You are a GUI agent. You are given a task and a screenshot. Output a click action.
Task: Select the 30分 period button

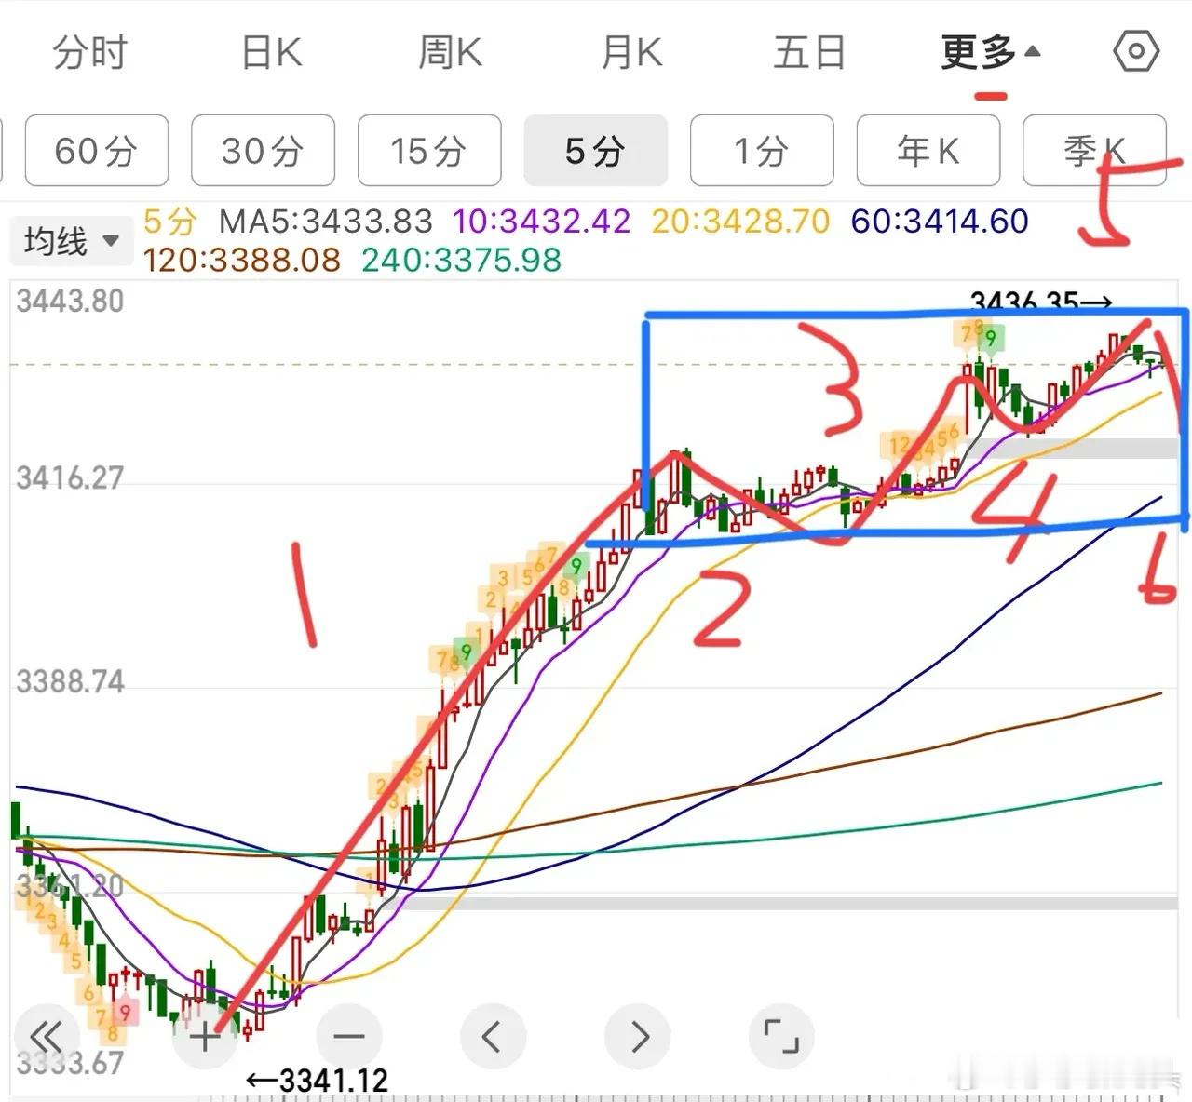tap(263, 150)
